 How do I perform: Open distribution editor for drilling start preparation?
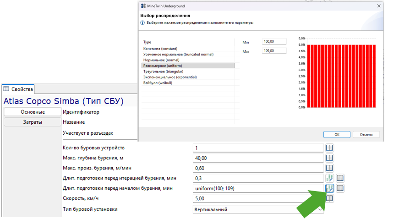pos(330,188)
